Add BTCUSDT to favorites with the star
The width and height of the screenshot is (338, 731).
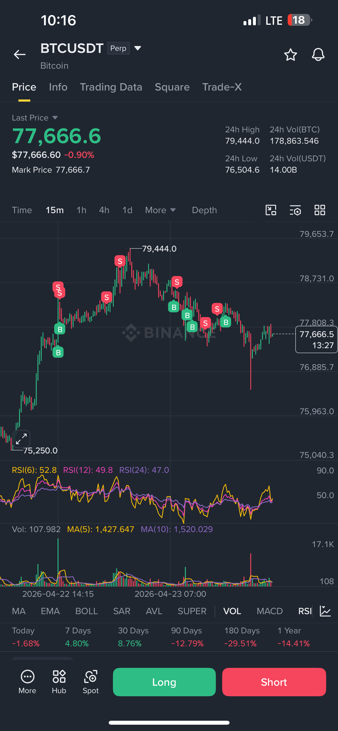290,54
